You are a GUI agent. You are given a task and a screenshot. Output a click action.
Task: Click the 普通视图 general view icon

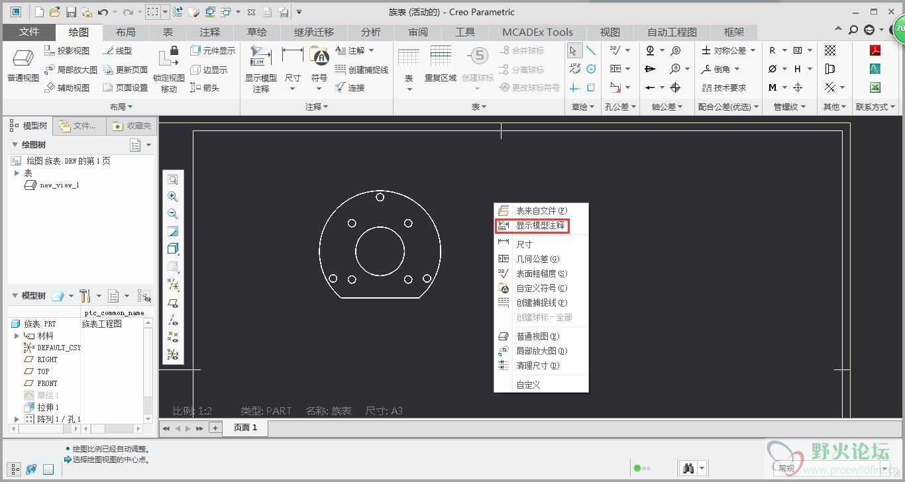[23, 58]
